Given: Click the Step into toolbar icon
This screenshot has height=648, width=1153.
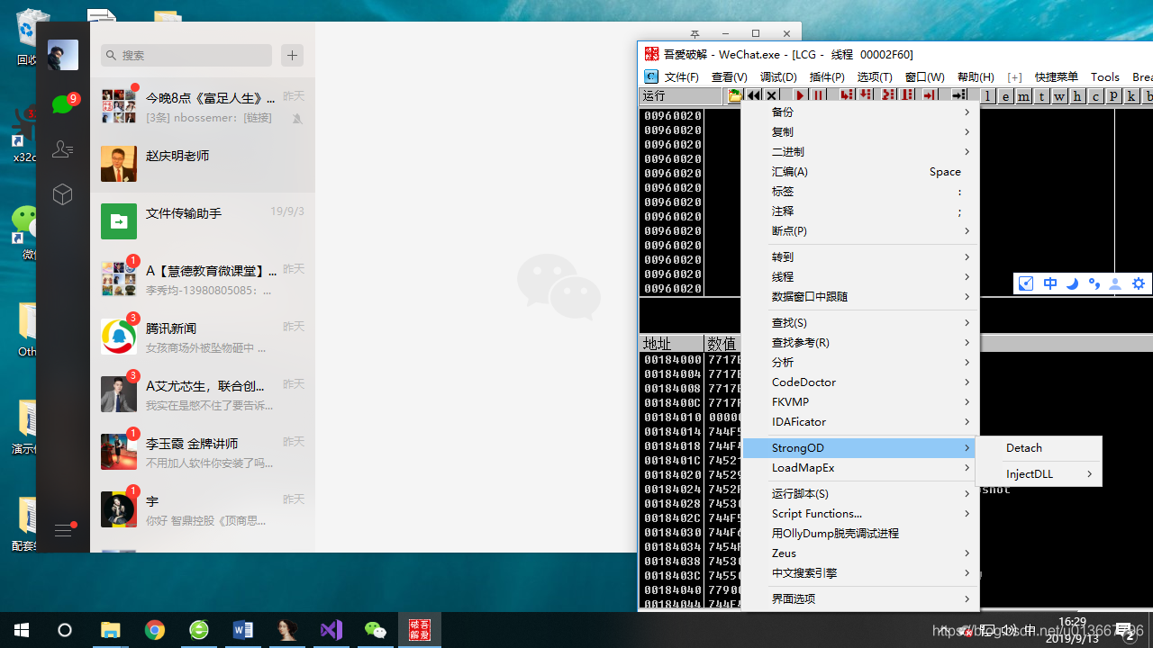Looking at the screenshot, I should (847, 95).
